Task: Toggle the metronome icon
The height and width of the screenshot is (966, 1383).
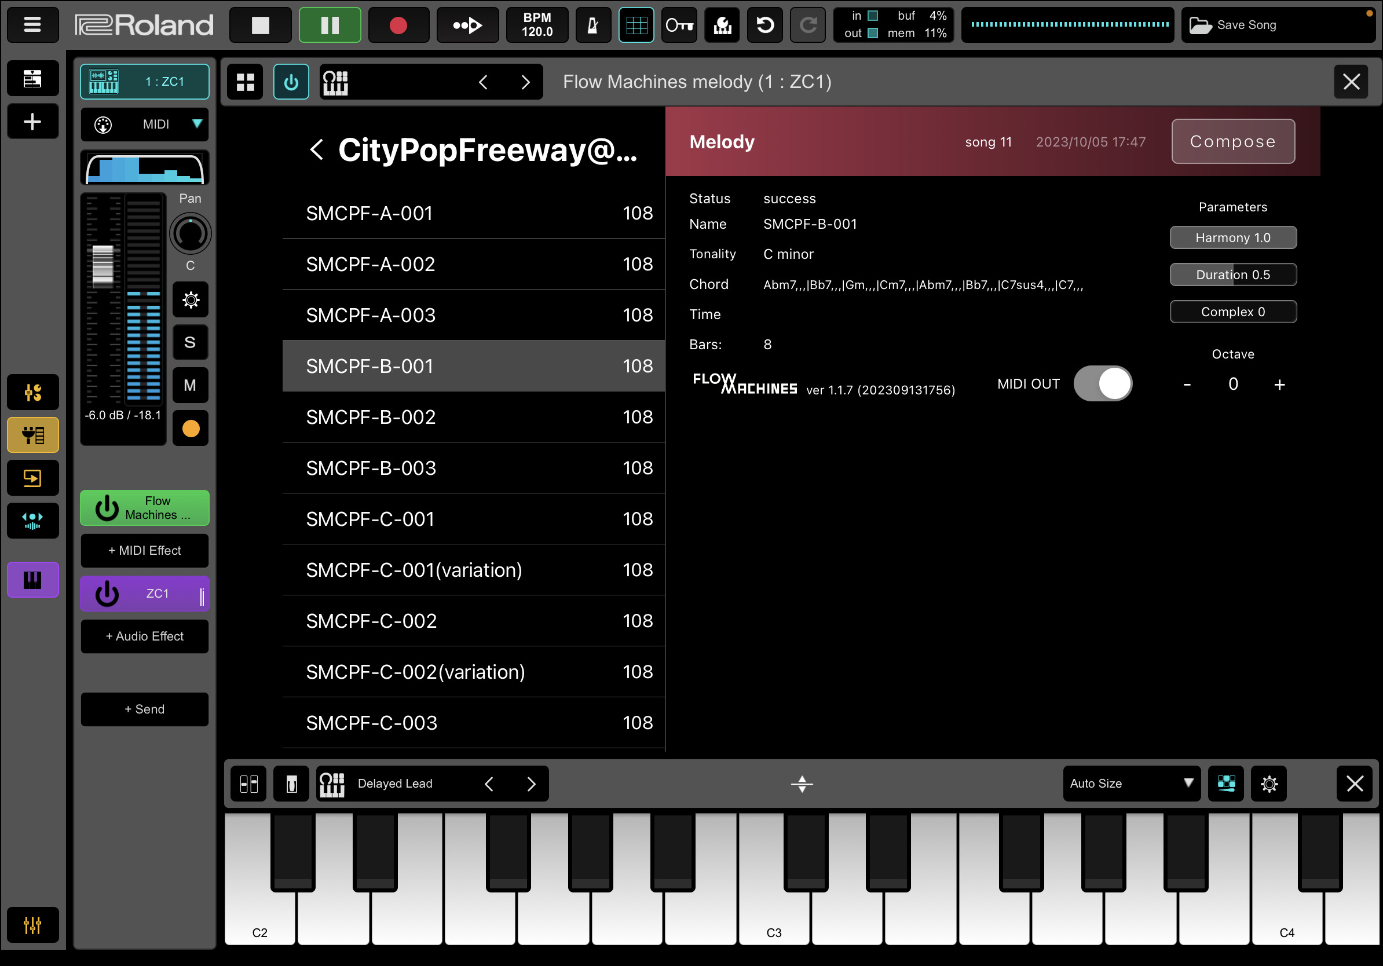Action: pyautogui.click(x=592, y=25)
